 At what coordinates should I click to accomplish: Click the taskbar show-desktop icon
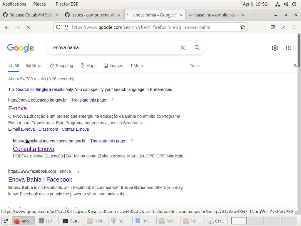6,221
